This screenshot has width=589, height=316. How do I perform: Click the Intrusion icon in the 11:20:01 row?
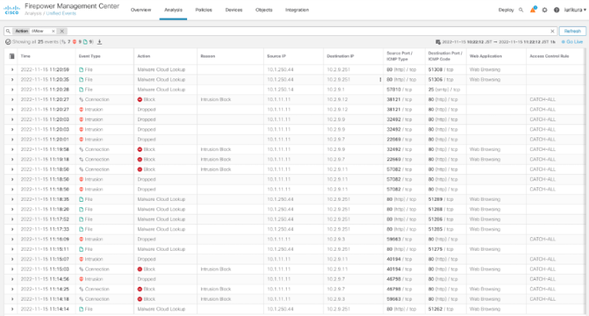point(81,140)
